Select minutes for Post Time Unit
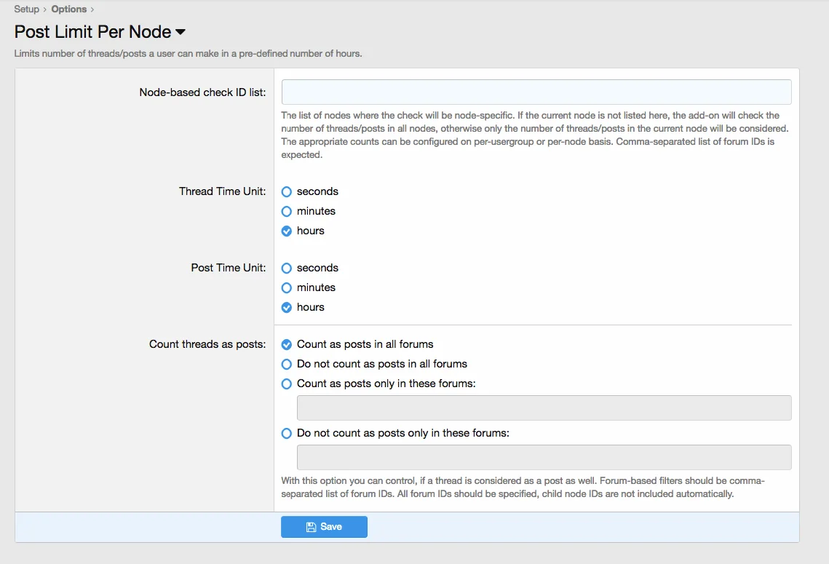Viewport: 829px width, 564px height. click(x=287, y=287)
